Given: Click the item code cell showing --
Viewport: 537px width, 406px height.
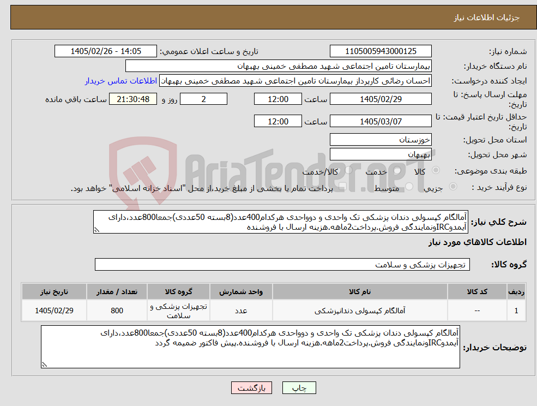Looking at the screenshot, I should 477,311.
